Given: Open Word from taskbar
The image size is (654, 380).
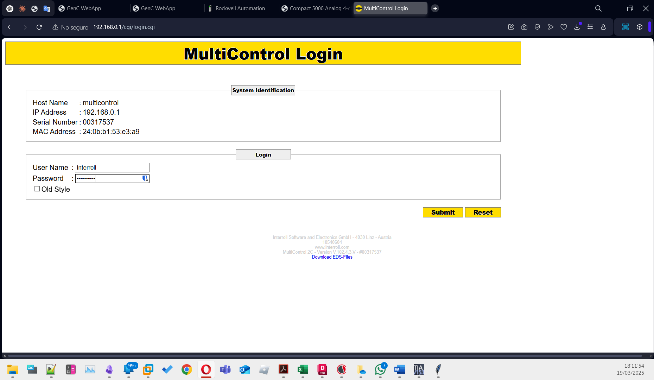Looking at the screenshot, I should (x=400, y=369).
